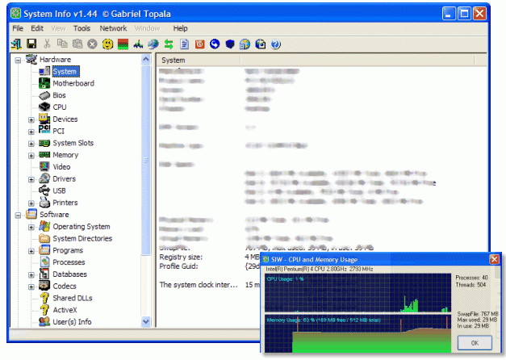Click the Exit door toolbar icon
Viewport: 506px width, 360px height.
coord(16,44)
